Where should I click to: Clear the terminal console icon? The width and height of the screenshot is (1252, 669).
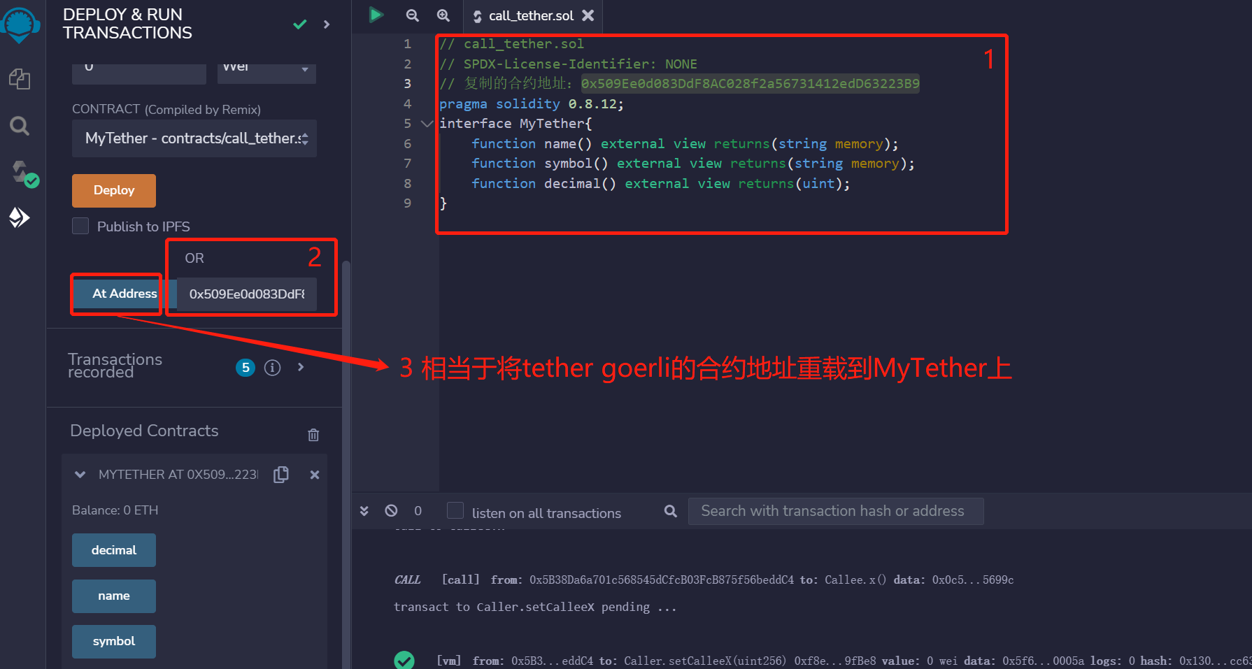(x=392, y=511)
